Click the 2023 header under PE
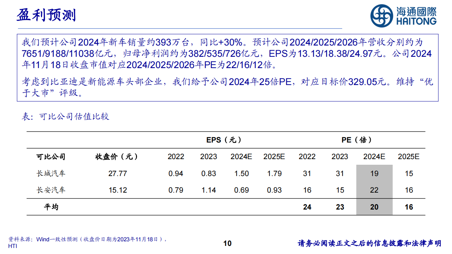Image resolution: width=452 pixels, height=254 pixels. click(x=340, y=157)
